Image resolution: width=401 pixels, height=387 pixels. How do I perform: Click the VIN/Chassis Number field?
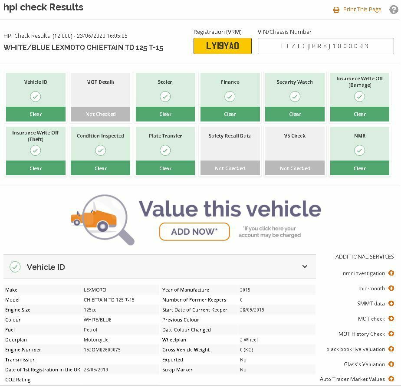(326, 46)
